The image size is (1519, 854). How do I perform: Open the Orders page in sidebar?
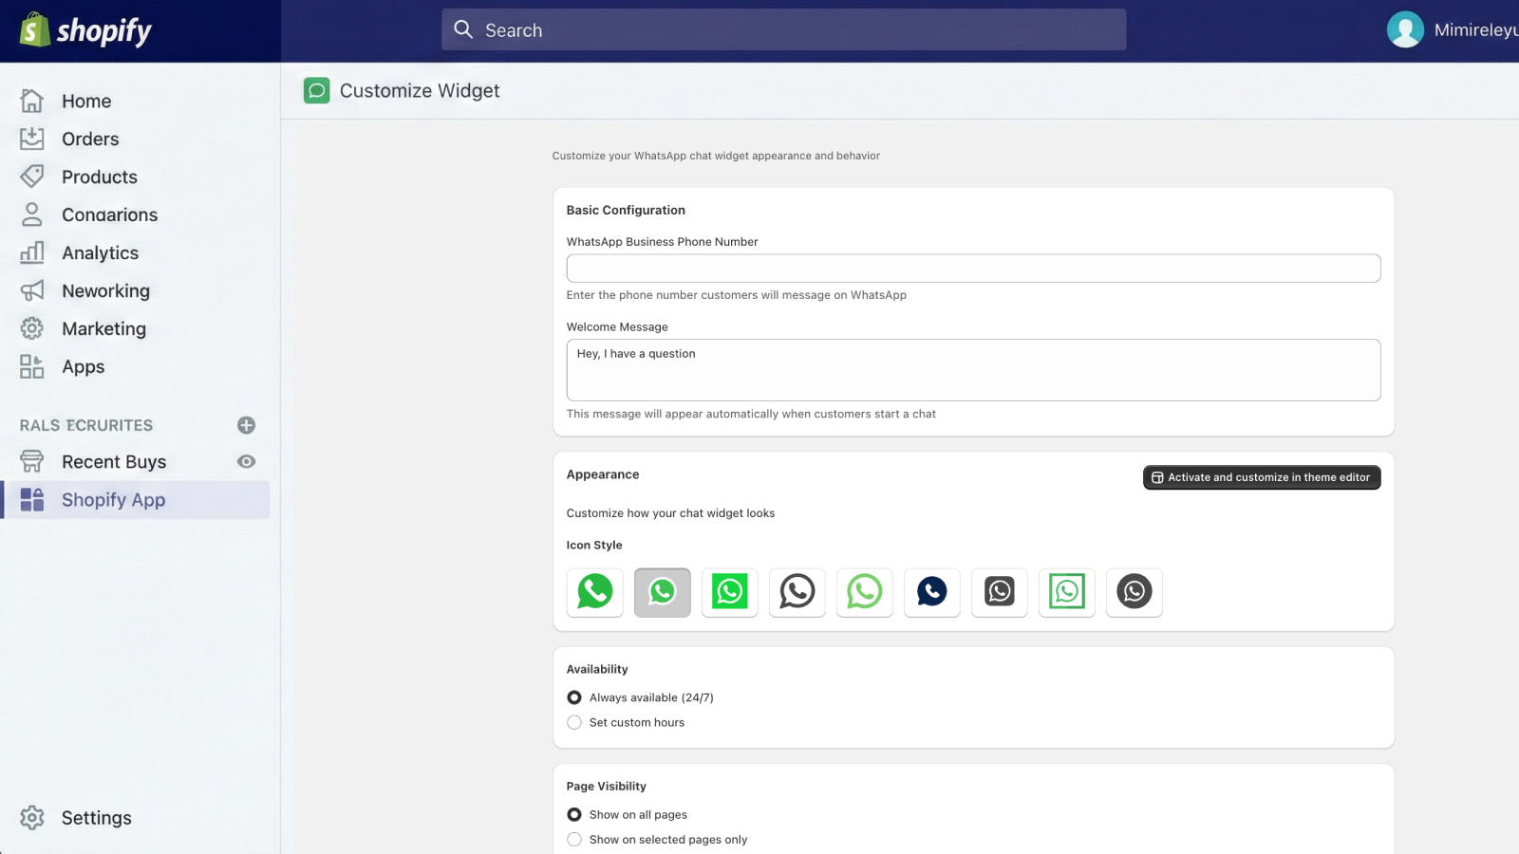point(90,139)
